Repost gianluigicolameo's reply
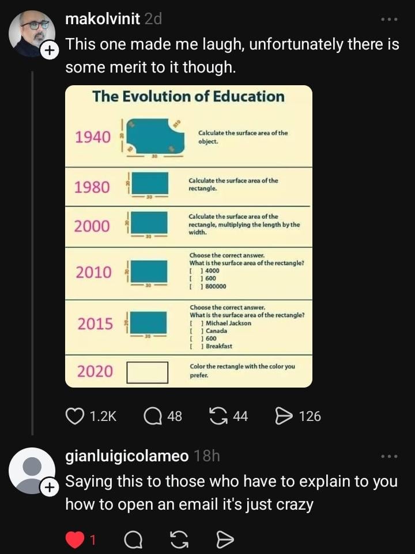 pyautogui.click(x=179, y=540)
